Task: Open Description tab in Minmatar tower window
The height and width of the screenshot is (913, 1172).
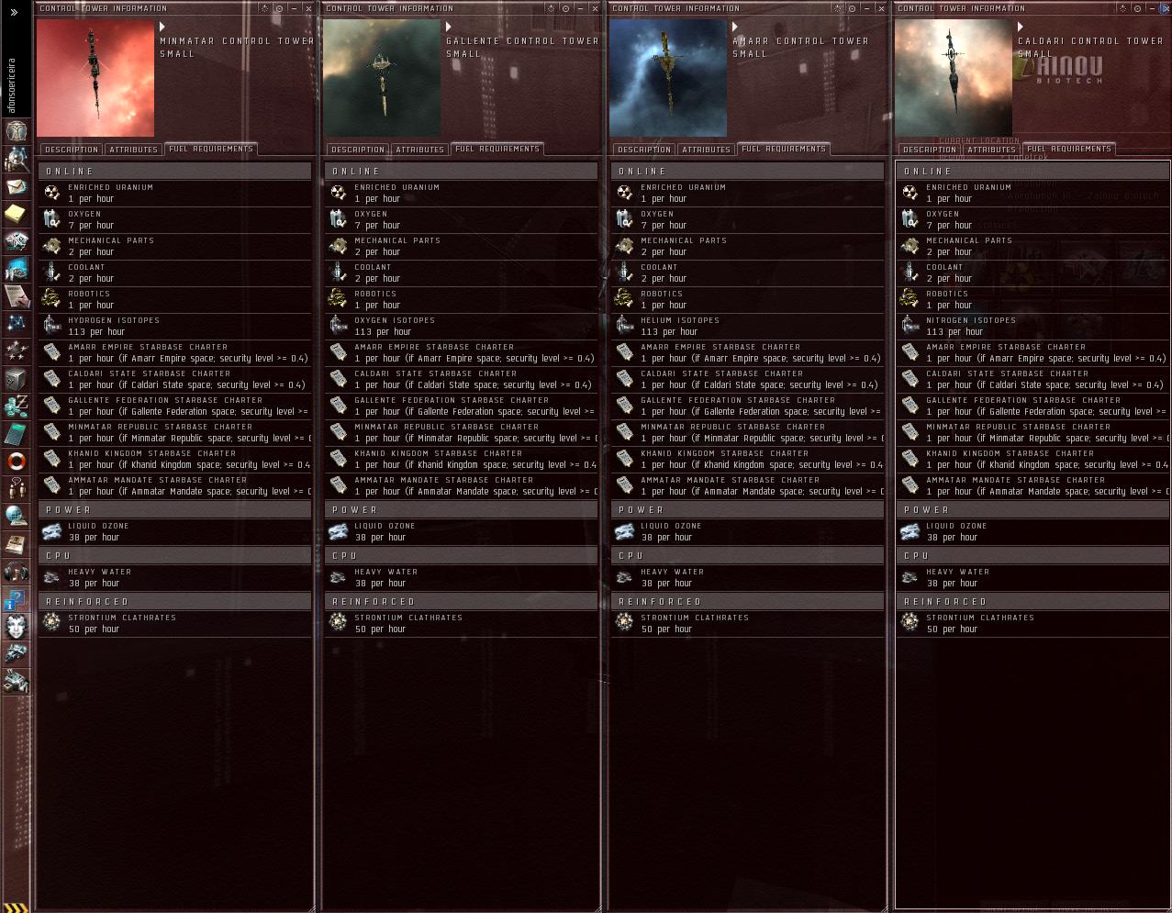Action: (71, 150)
